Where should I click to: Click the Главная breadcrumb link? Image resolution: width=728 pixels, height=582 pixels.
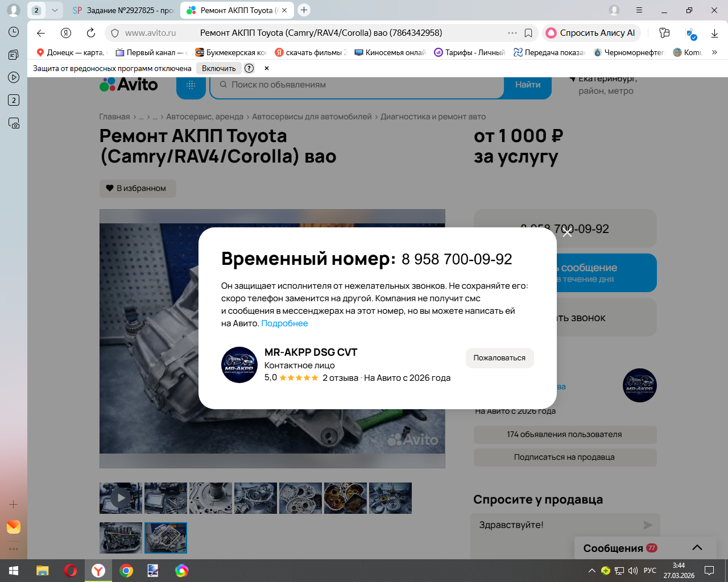click(114, 117)
